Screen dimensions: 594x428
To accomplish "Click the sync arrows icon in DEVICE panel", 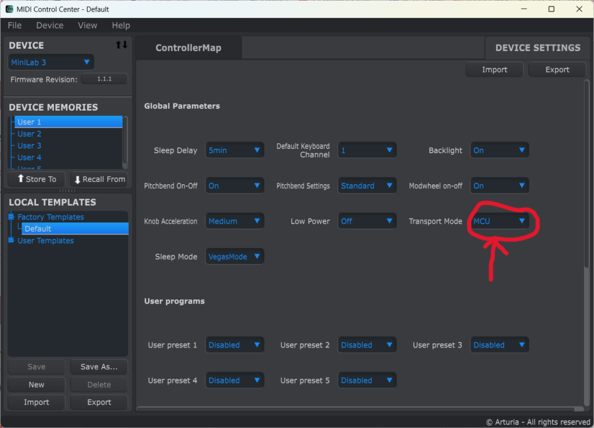I will pos(121,45).
